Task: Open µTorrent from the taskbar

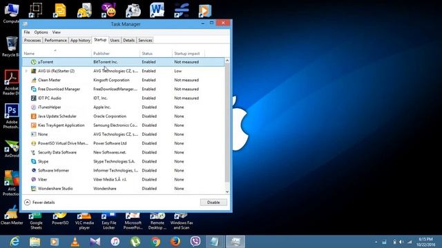Action: (135, 242)
